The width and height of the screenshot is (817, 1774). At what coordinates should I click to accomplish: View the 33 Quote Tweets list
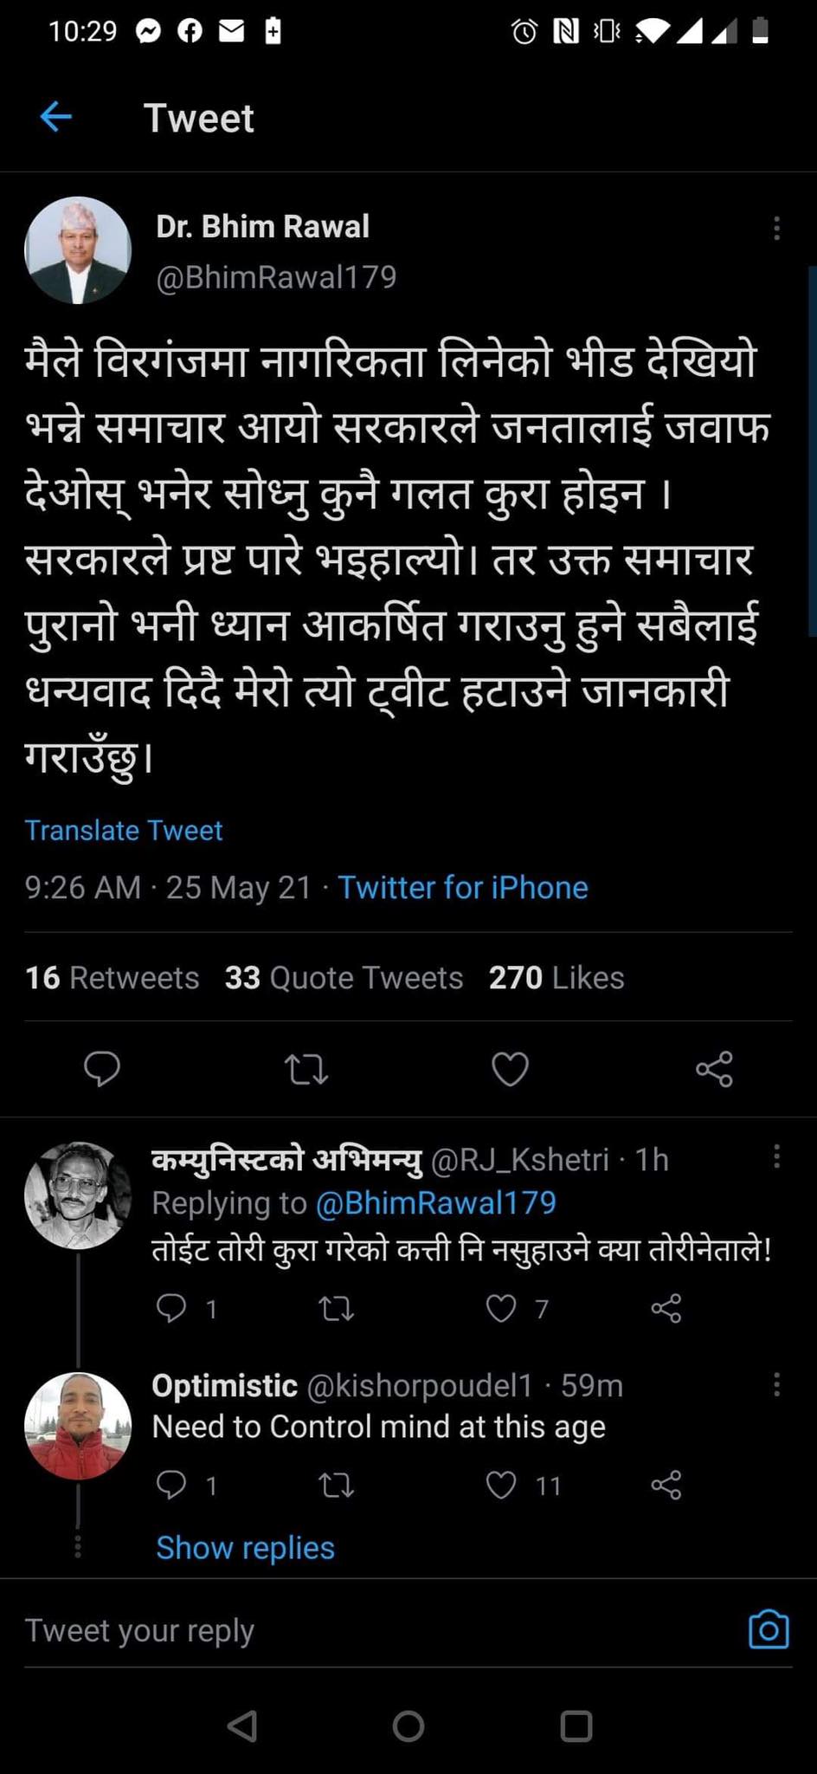click(344, 978)
